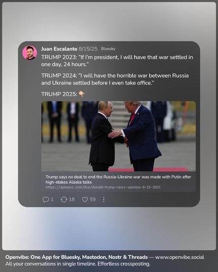Click the pointing down emoji

coord(81,94)
